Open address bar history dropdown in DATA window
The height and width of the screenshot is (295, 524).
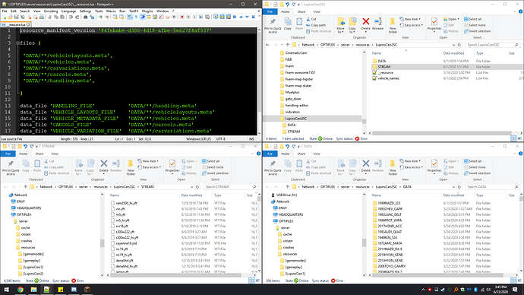tap(453, 187)
